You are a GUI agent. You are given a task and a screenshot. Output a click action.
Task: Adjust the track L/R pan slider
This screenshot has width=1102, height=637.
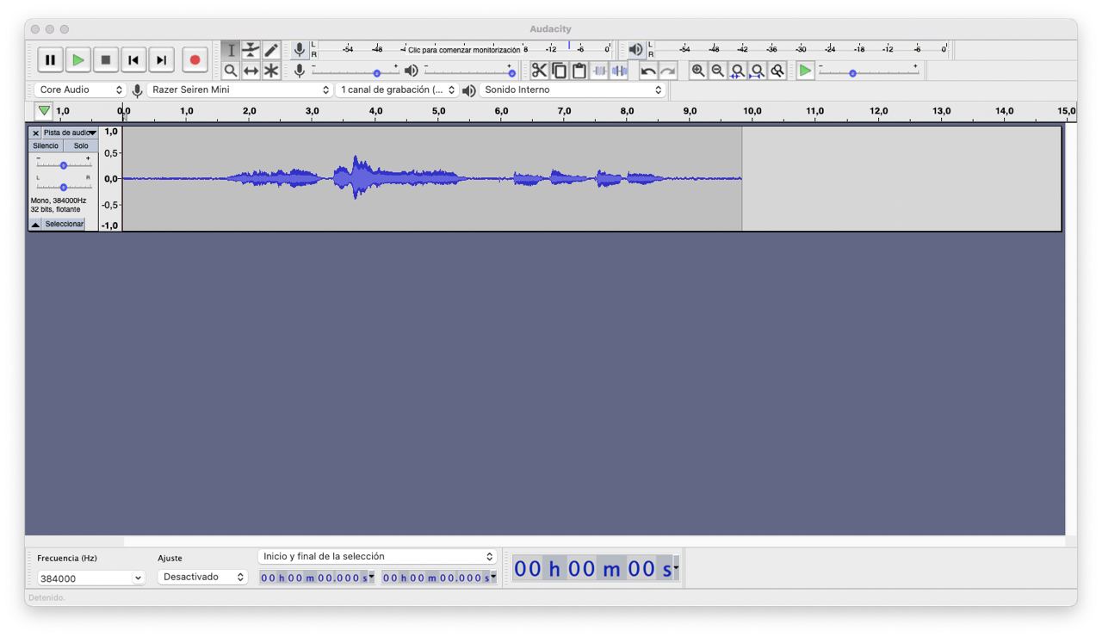click(x=63, y=186)
